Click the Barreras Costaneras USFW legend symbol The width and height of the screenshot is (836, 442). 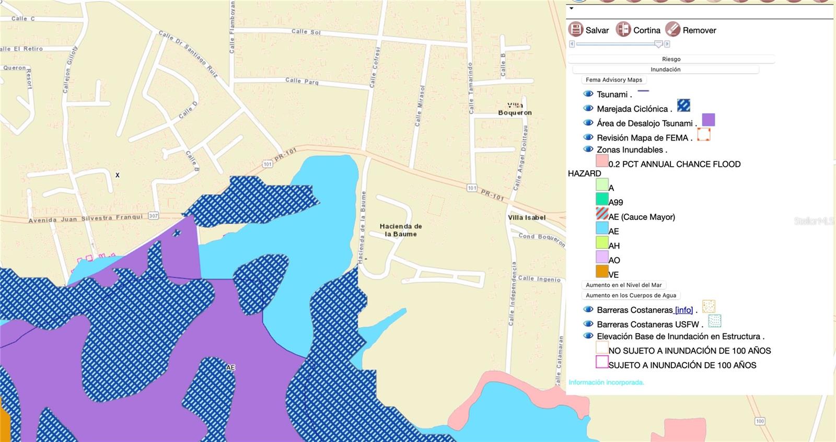(x=714, y=321)
